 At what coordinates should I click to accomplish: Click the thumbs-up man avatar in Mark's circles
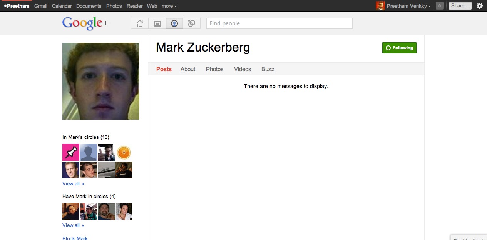tap(106, 152)
